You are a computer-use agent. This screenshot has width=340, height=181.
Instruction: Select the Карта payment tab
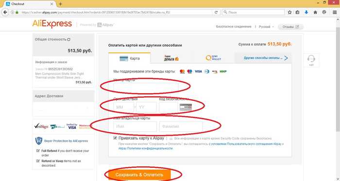pyautogui.click(x=130, y=58)
